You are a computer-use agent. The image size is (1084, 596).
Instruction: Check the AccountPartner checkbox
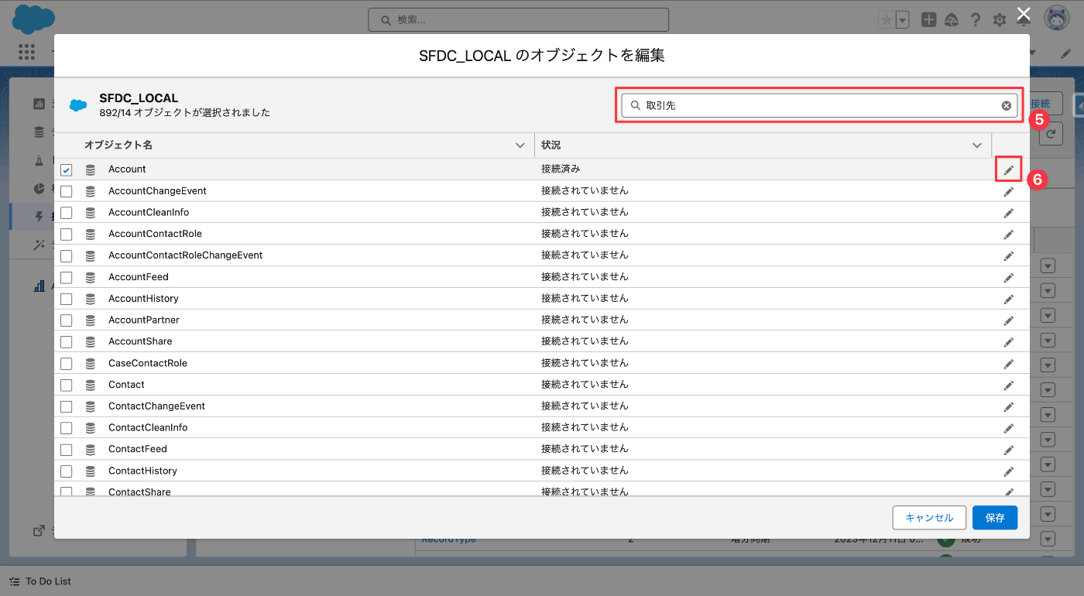(67, 320)
